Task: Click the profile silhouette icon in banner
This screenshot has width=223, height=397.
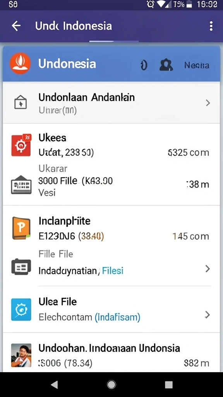Action: point(166,65)
